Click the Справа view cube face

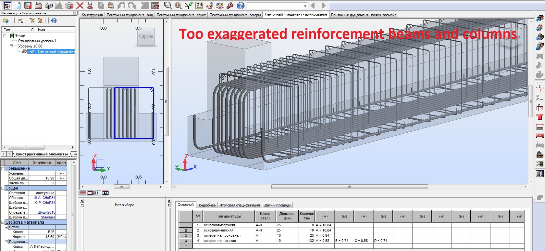(146, 36)
